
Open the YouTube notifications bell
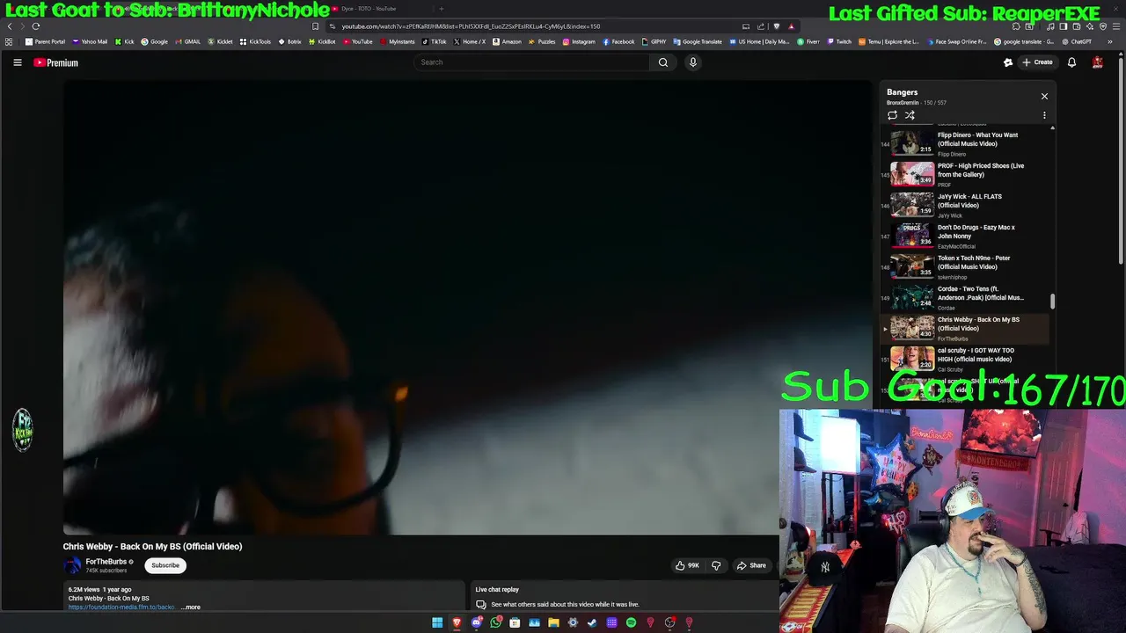[x=1071, y=62]
